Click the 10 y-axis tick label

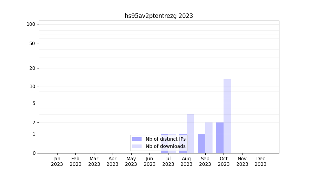click(32, 86)
